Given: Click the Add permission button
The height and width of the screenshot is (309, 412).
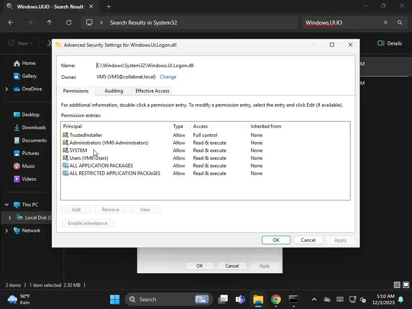Looking at the screenshot, I should click(76, 209).
